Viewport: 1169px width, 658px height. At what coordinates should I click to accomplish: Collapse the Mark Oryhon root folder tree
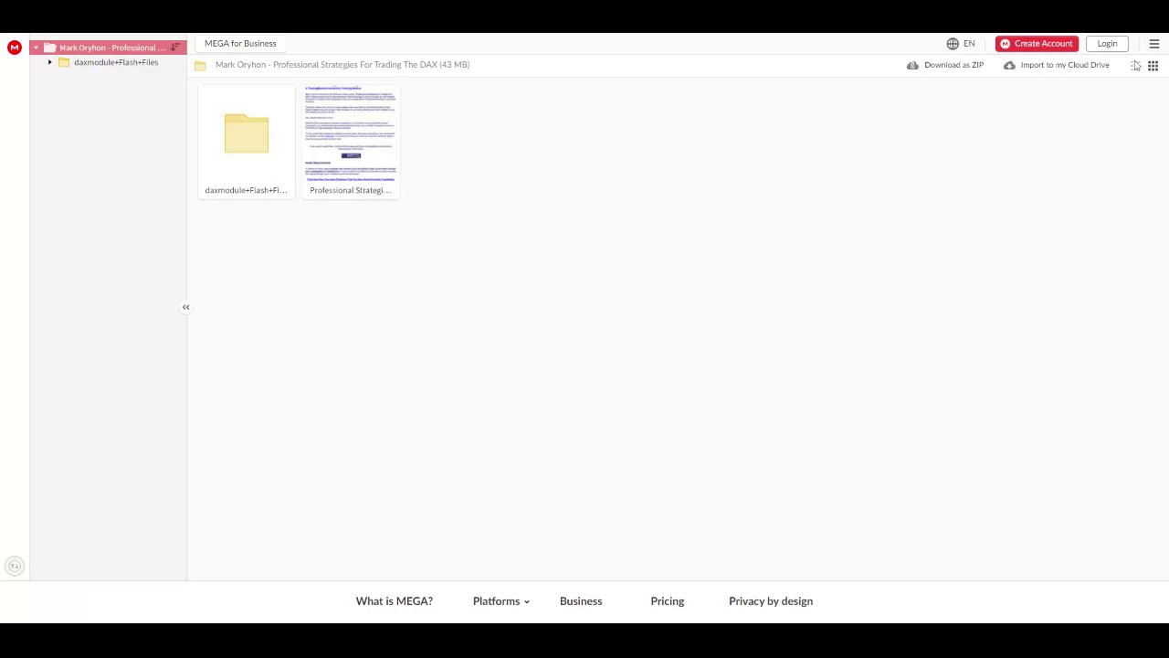pyautogui.click(x=36, y=48)
